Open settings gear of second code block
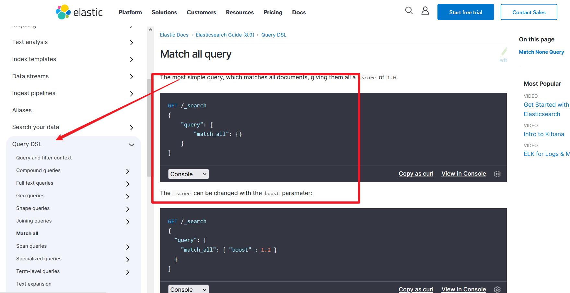The image size is (570, 293). tap(497, 289)
